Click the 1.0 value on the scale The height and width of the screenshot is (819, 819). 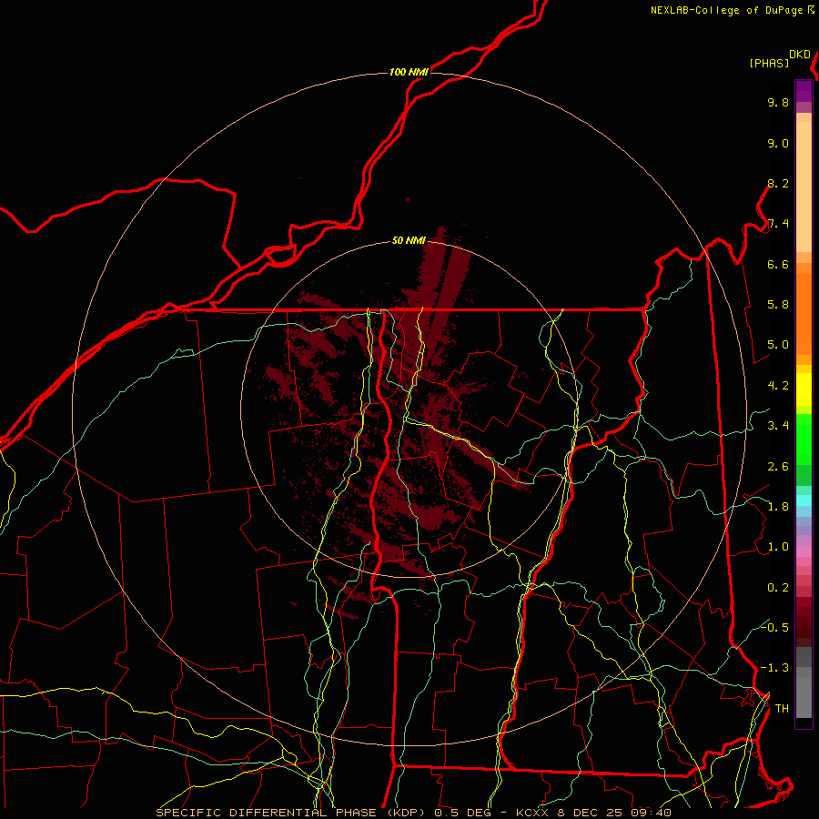coord(778,547)
